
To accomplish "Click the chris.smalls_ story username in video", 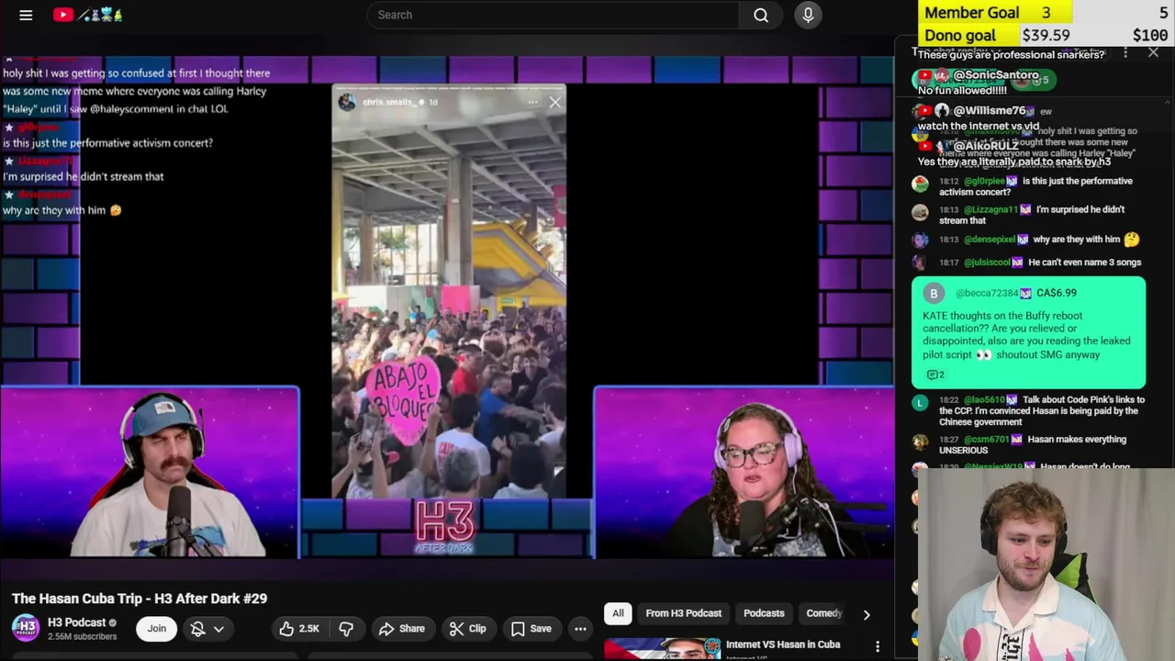I will (x=388, y=102).
